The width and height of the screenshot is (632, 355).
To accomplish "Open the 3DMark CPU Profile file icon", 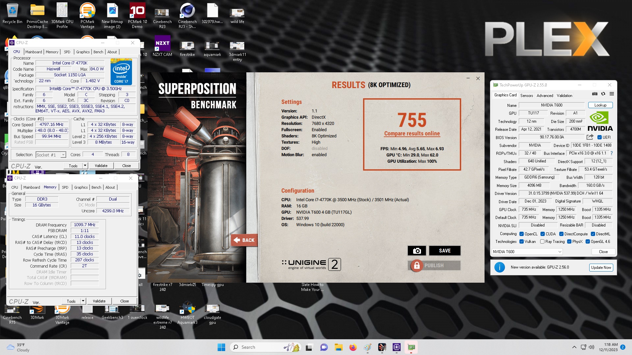I will click(62, 15).
